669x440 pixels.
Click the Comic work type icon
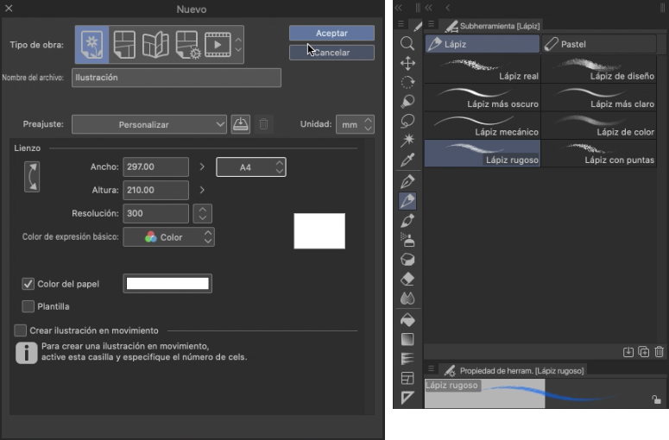[124, 45]
